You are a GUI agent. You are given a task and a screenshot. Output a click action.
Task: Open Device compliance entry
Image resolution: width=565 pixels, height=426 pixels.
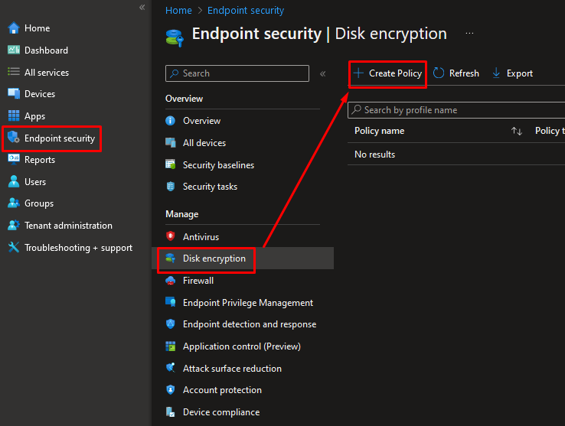pos(221,412)
